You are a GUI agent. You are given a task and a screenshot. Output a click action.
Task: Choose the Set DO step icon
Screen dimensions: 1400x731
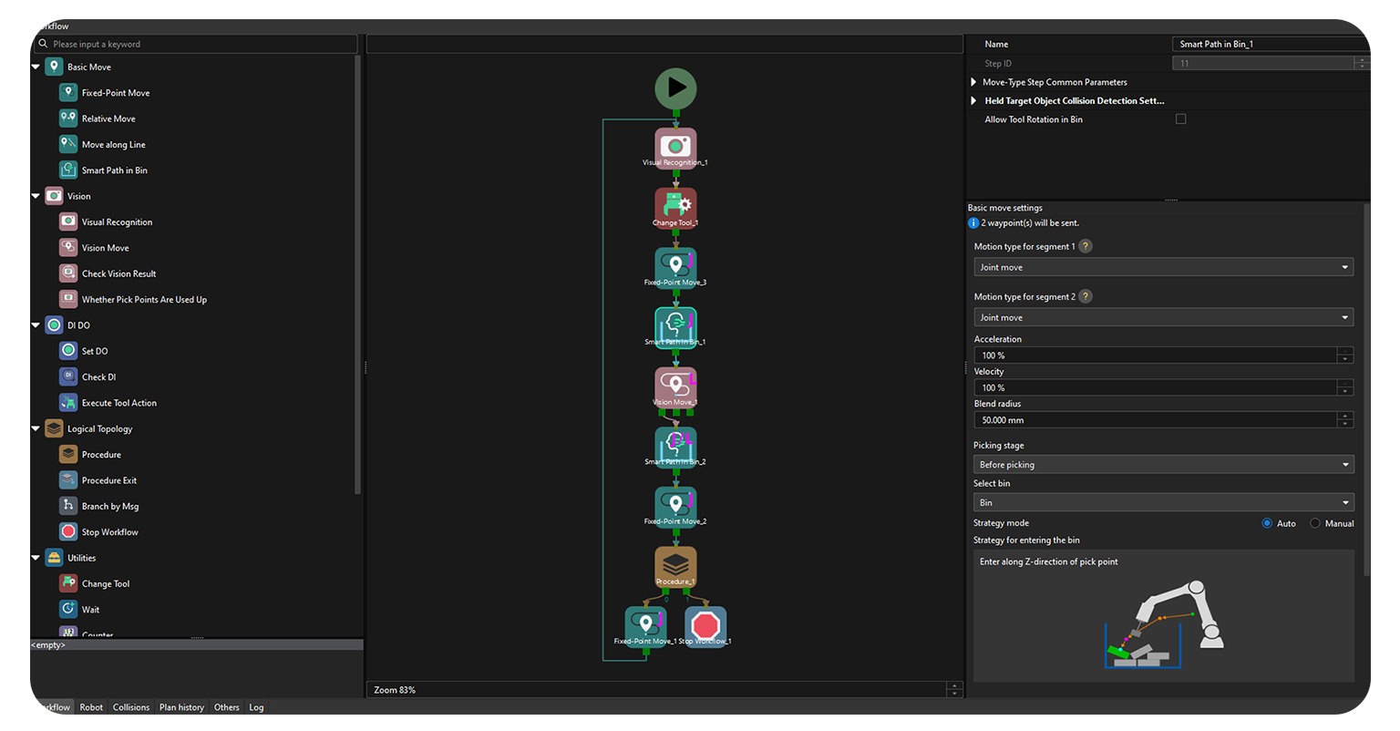(68, 351)
